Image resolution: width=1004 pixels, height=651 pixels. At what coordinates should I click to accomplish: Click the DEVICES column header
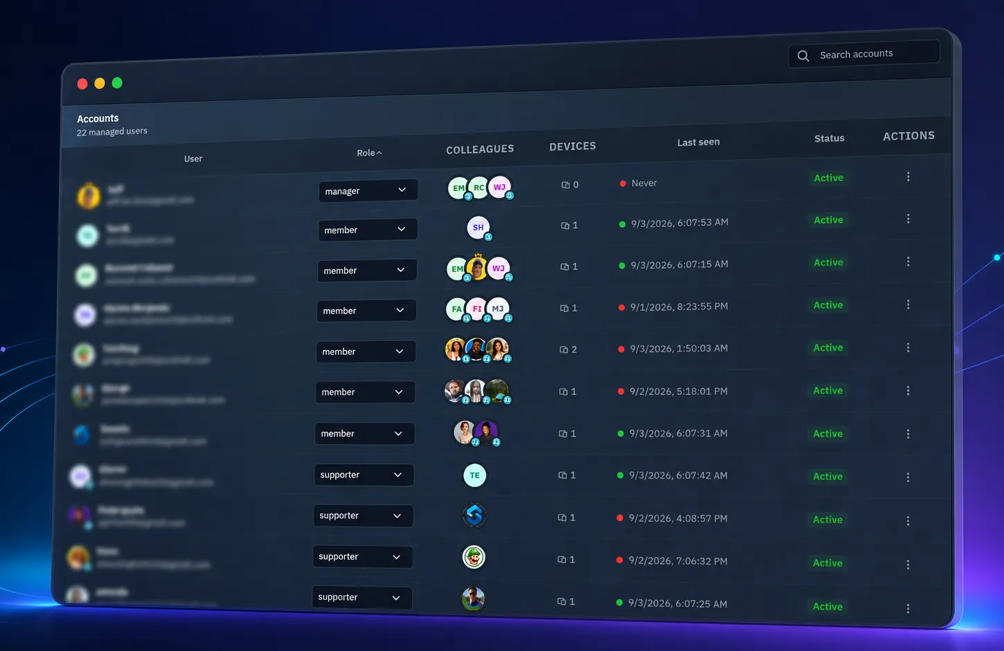(573, 147)
